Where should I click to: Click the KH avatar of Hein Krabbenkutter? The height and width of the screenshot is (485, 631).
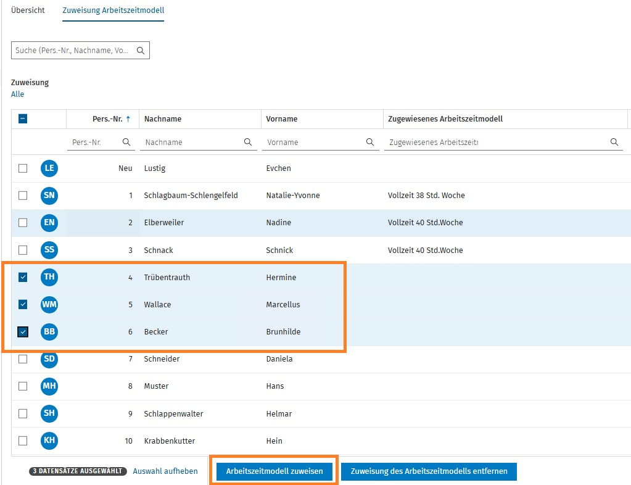pyautogui.click(x=49, y=441)
